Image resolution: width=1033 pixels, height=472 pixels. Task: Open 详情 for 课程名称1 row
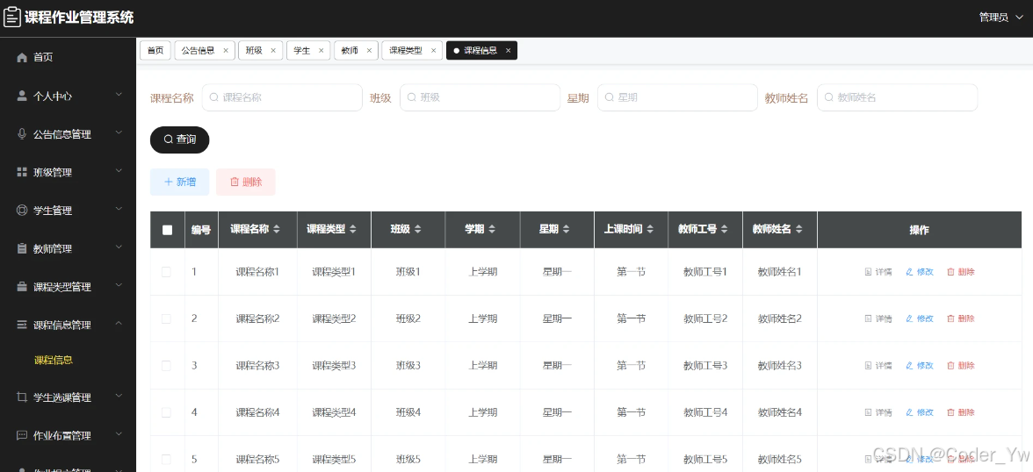point(878,272)
